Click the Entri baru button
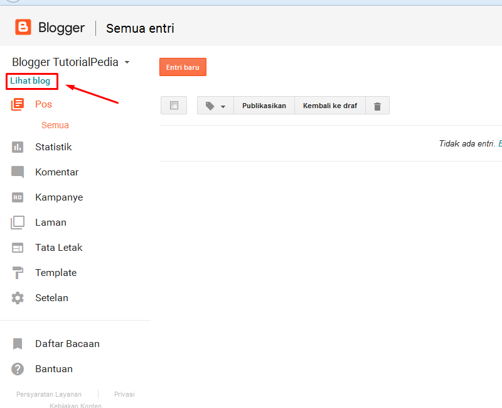This screenshot has width=502, height=408. (183, 67)
